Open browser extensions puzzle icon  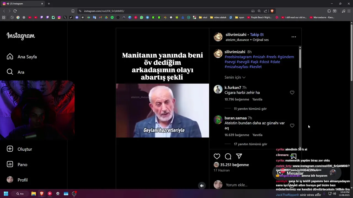[x=329, y=11]
